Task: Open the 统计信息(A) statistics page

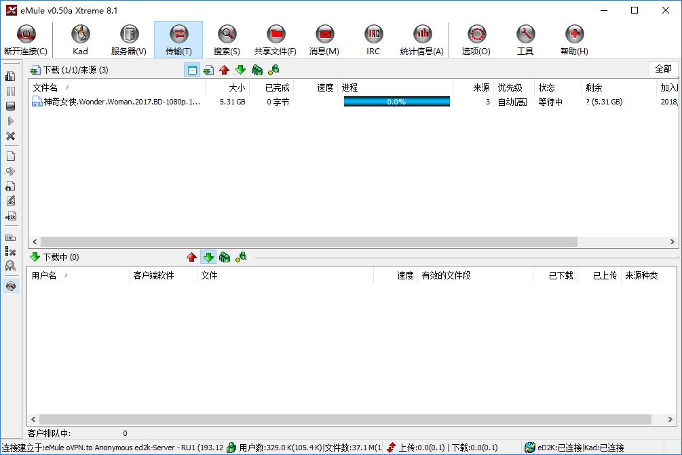Action: 422,40
